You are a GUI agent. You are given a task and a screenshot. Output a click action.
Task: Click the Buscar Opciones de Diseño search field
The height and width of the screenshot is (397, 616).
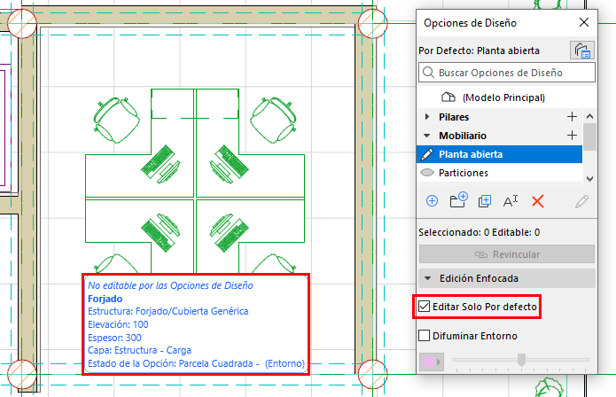click(x=507, y=73)
